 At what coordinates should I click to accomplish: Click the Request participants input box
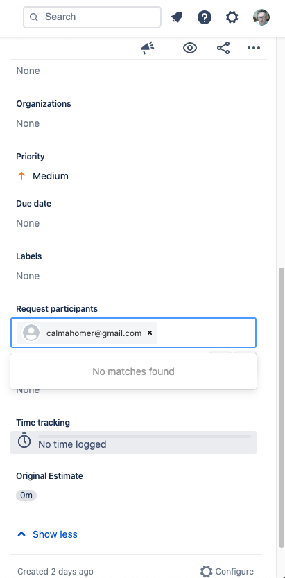coord(133,333)
